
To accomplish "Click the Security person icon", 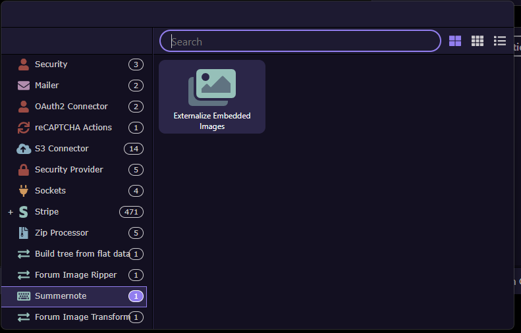I will coord(24,64).
